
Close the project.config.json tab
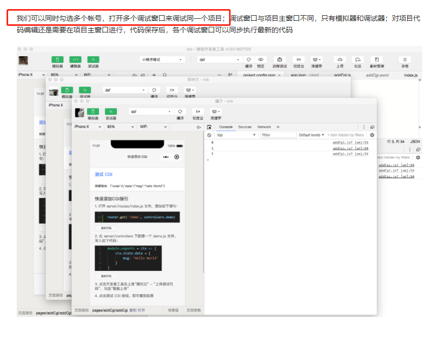tap(279, 75)
